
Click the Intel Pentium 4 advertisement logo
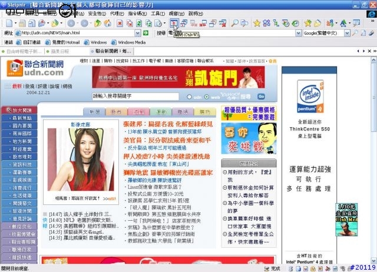coord(310,97)
